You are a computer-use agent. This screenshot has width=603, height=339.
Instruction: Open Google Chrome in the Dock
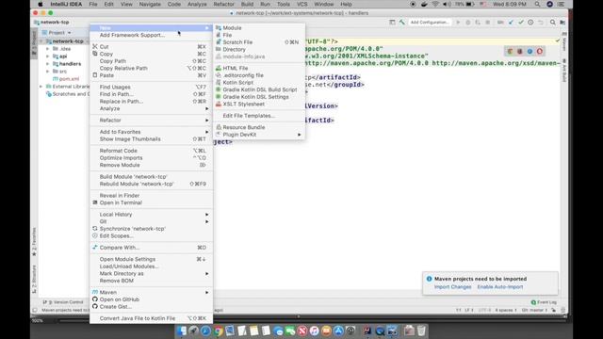click(218, 331)
